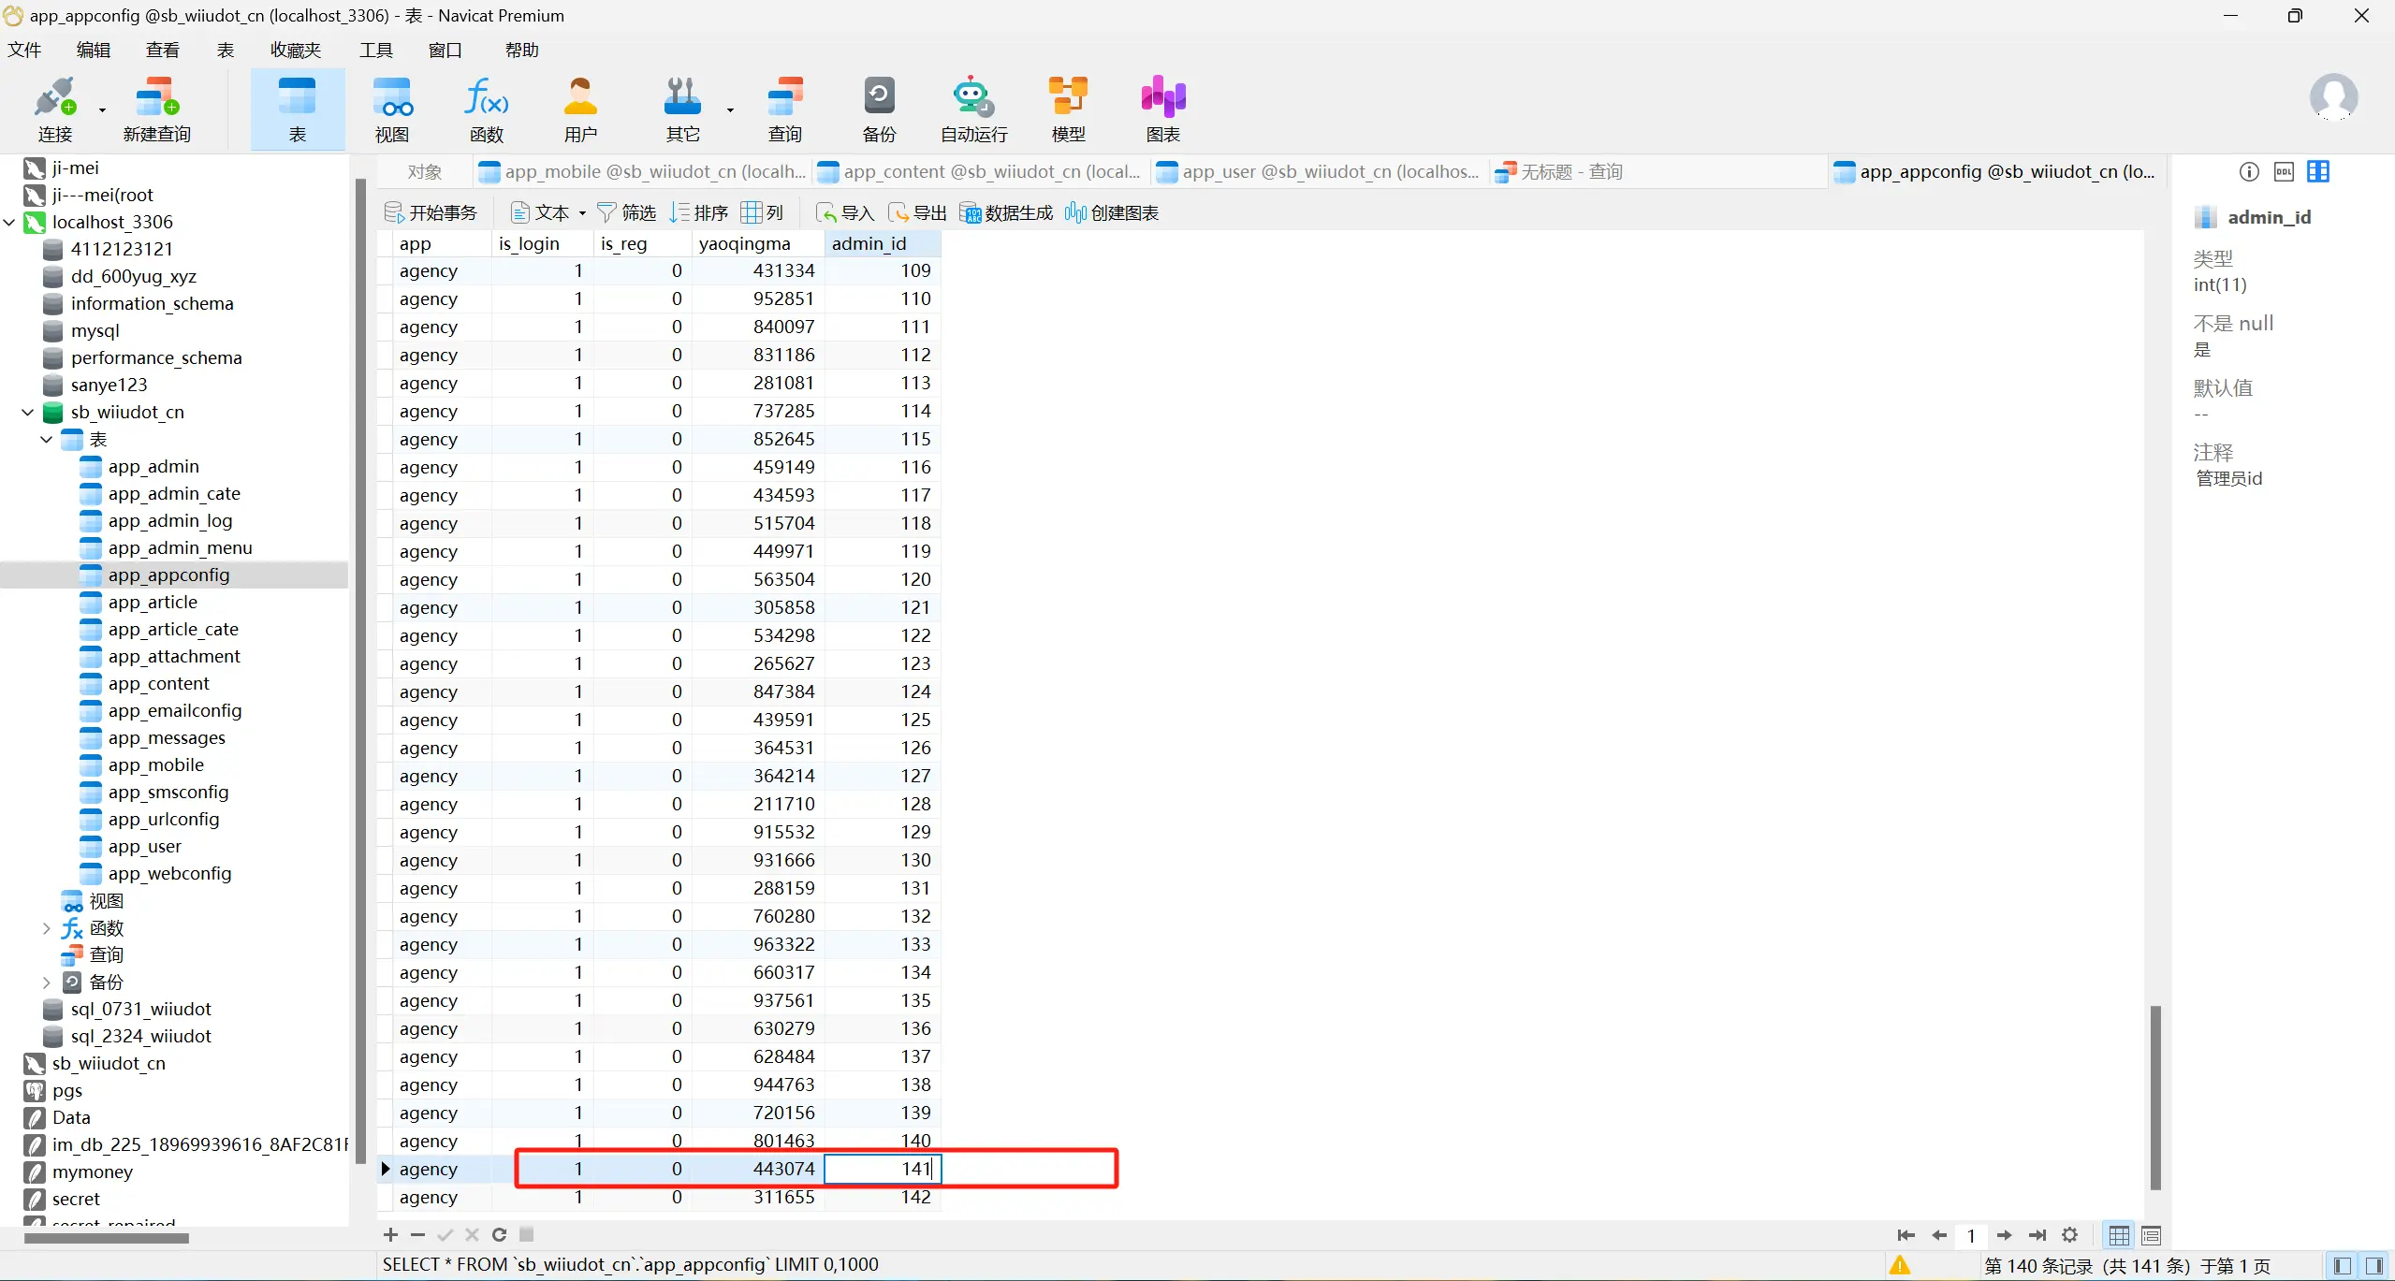Click the refresh icon below the grid
This screenshot has width=2395, height=1281.
pos(499,1234)
